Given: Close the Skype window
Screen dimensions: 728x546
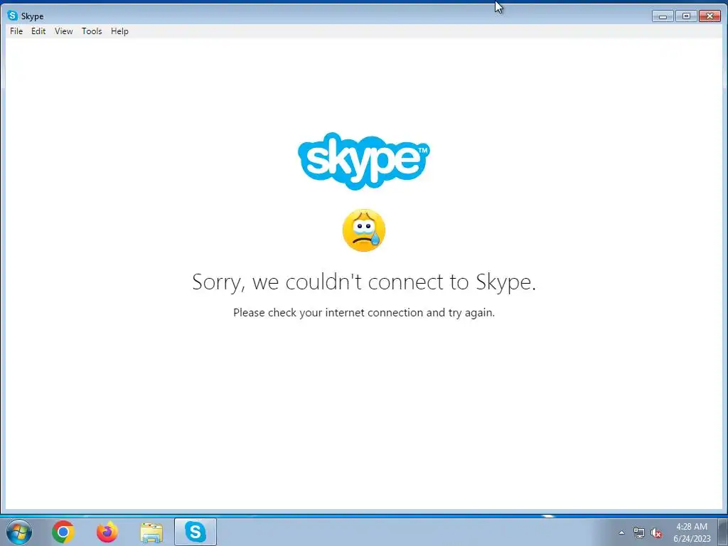Looking at the screenshot, I should tap(710, 16).
